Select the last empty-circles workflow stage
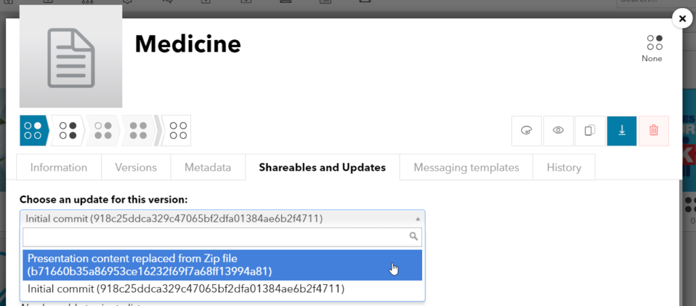The width and height of the screenshot is (696, 306). [x=177, y=131]
